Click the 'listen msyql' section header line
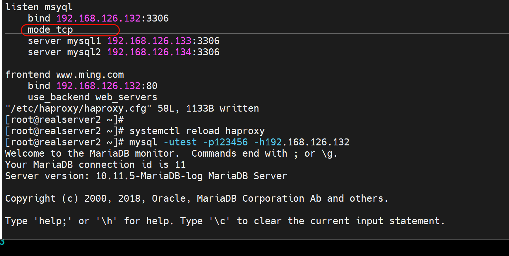The height and width of the screenshot is (256, 509). tap(39, 7)
